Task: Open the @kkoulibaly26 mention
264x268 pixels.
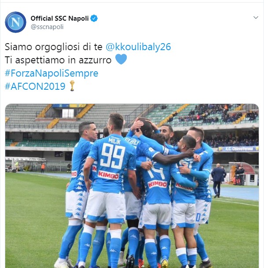Action: click(x=138, y=47)
